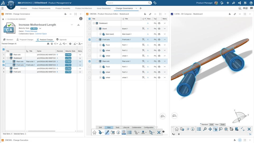Click the home icon in 3D Compose toolbar
Image resolution: width=254 pixels, height=143 pixels.
(x=176, y=129)
